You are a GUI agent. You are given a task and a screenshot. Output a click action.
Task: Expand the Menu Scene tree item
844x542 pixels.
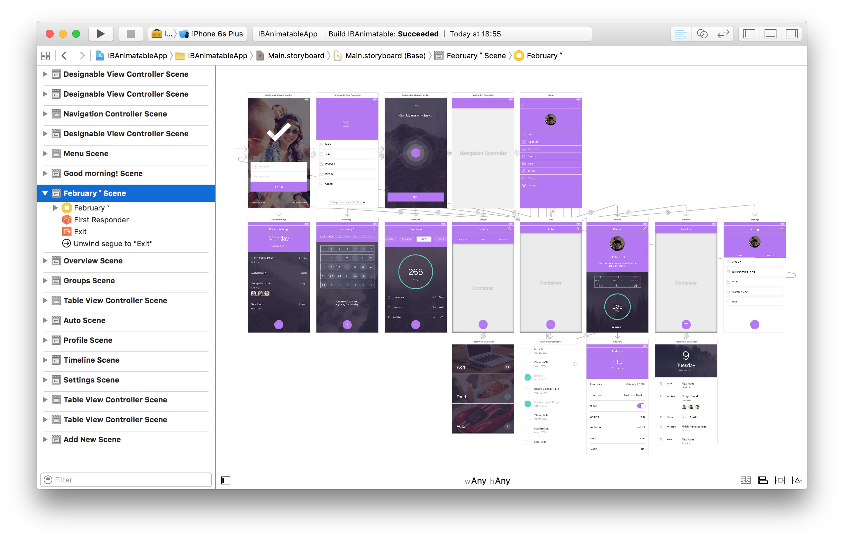[45, 154]
